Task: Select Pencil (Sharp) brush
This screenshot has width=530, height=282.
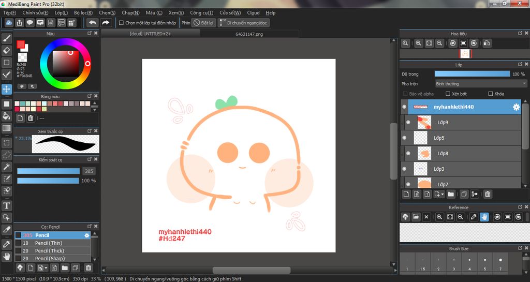Action: [53, 258]
